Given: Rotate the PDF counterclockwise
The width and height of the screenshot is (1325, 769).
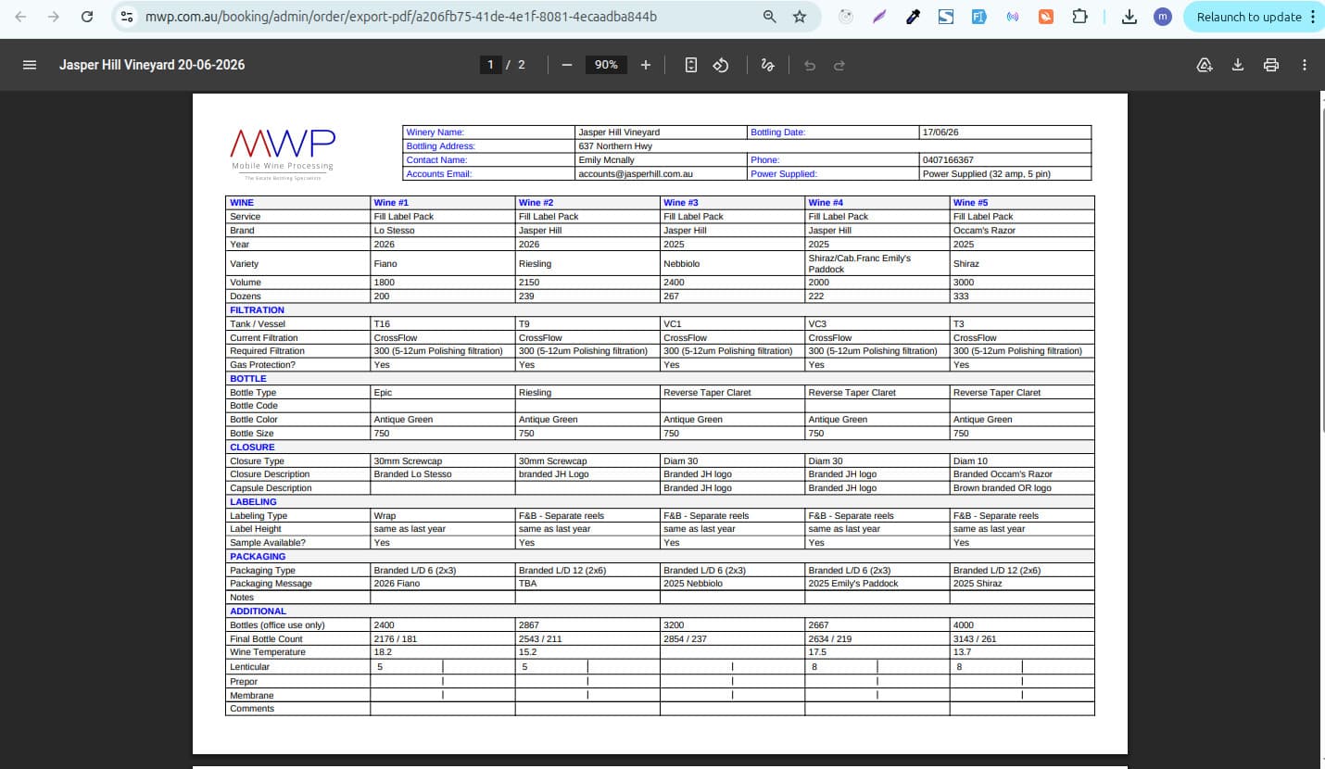Looking at the screenshot, I should tap(721, 65).
